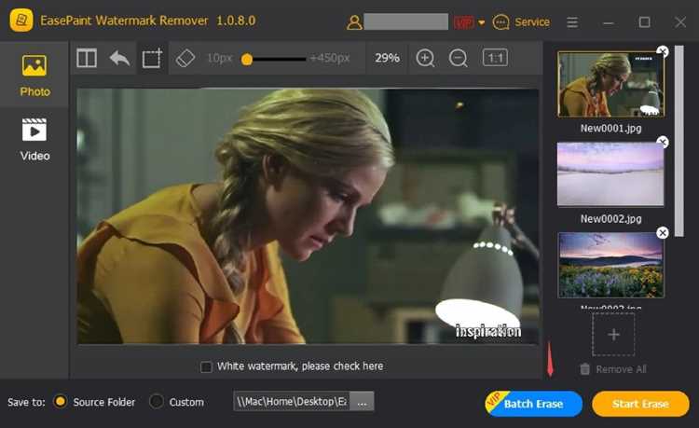Zoom in with magnifier plus icon
699x428 pixels.
coord(425,58)
